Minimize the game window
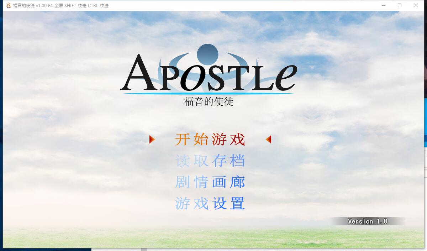 383,6
